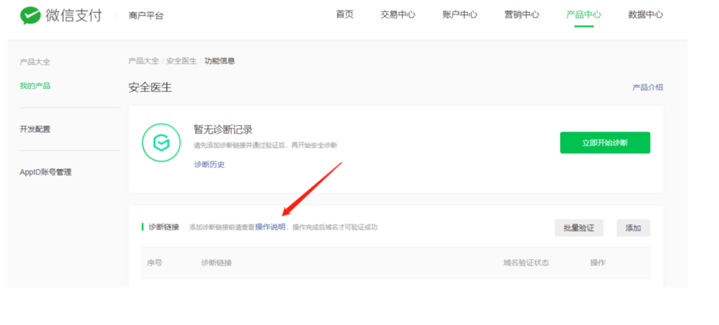Click 安全医生 breadcrumb link
The height and width of the screenshot is (325, 719).
182,61
